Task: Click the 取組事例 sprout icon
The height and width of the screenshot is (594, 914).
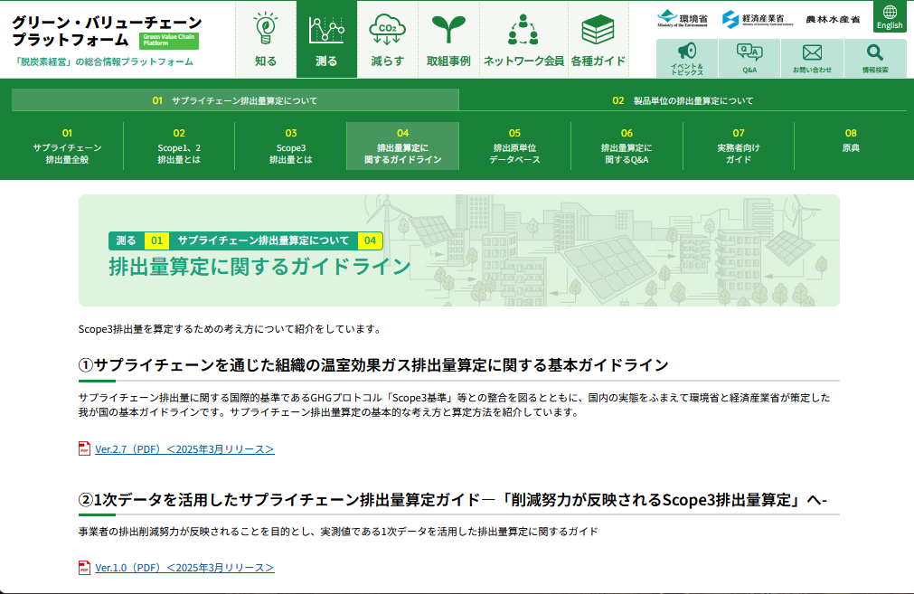Action: coord(448,30)
